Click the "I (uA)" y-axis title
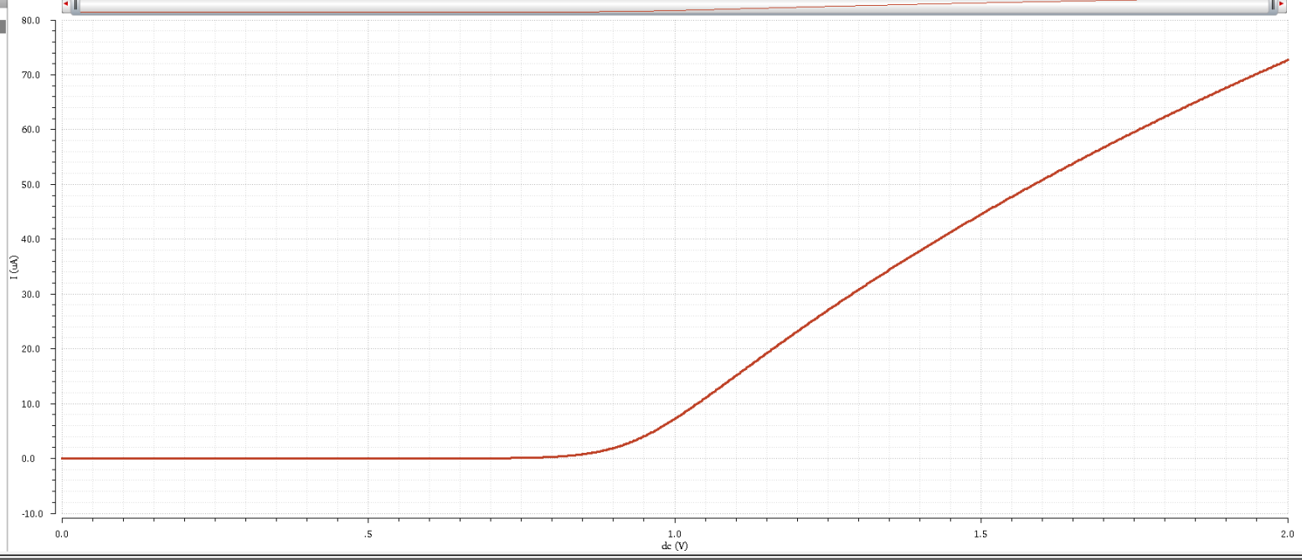This screenshot has width=1302, height=560. [14, 266]
